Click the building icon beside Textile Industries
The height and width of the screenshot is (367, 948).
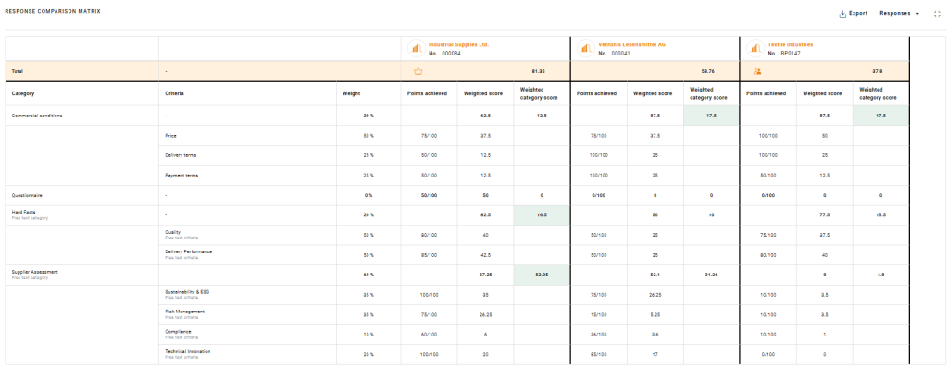tap(755, 48)
